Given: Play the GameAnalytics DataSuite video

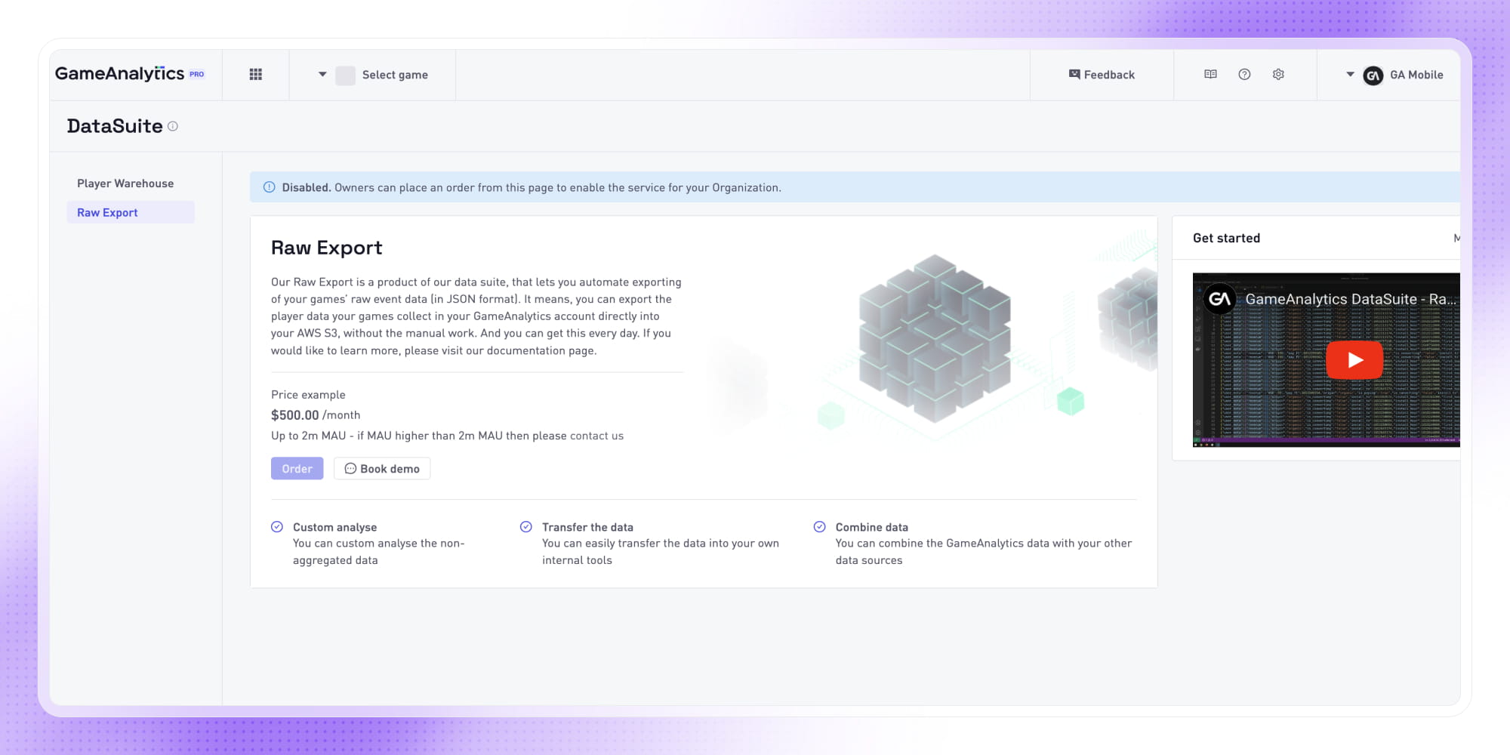Looking at the screenshot, I should [x=1355, y=360].
